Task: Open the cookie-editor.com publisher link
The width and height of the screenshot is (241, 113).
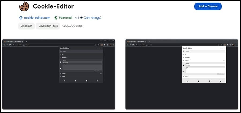Action: [x=37, y=18]
